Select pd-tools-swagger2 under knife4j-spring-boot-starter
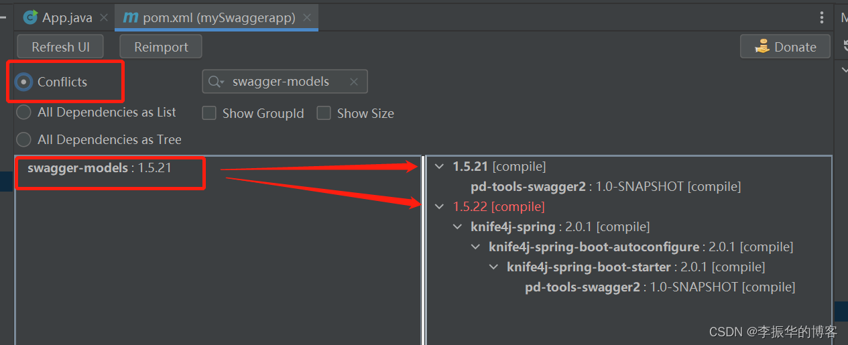The image size is (848, 345). click(660, 287)
